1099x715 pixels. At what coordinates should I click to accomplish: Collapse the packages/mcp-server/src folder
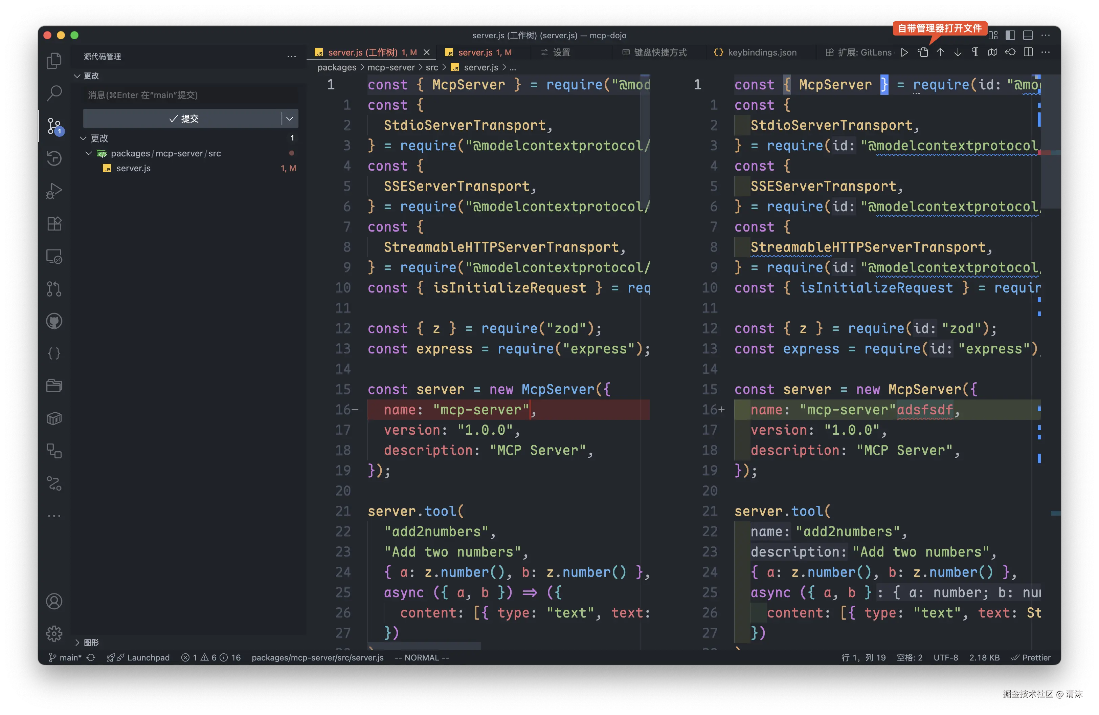[x=89, y=153]
